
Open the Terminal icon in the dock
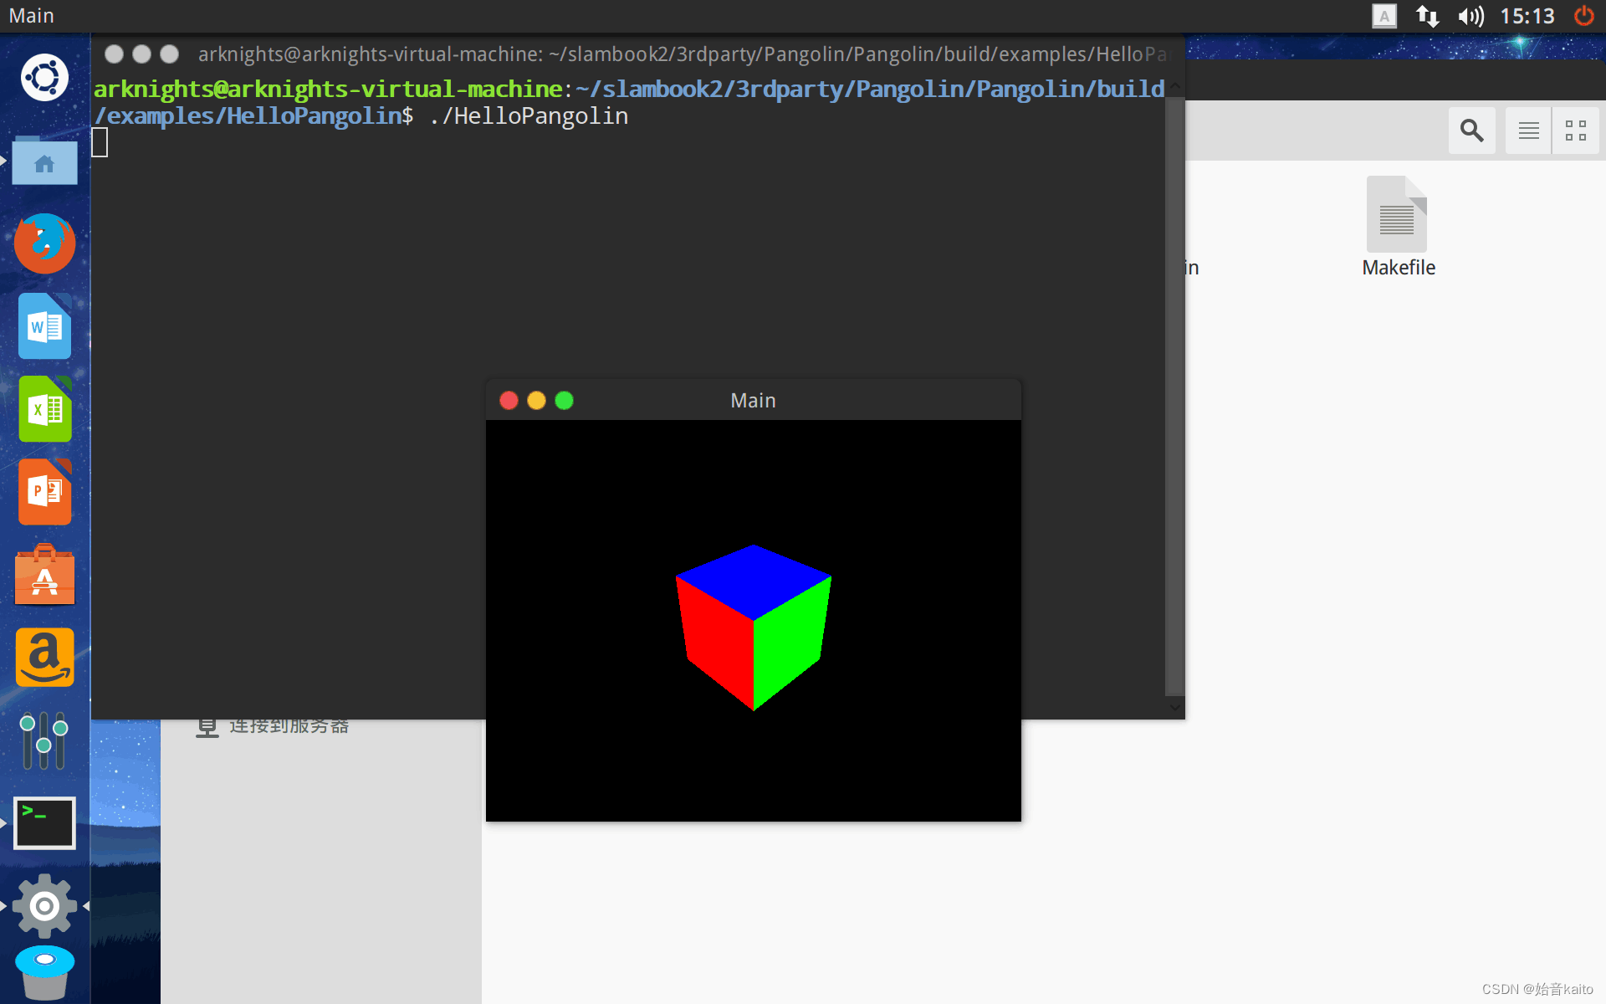coord(44,822)
